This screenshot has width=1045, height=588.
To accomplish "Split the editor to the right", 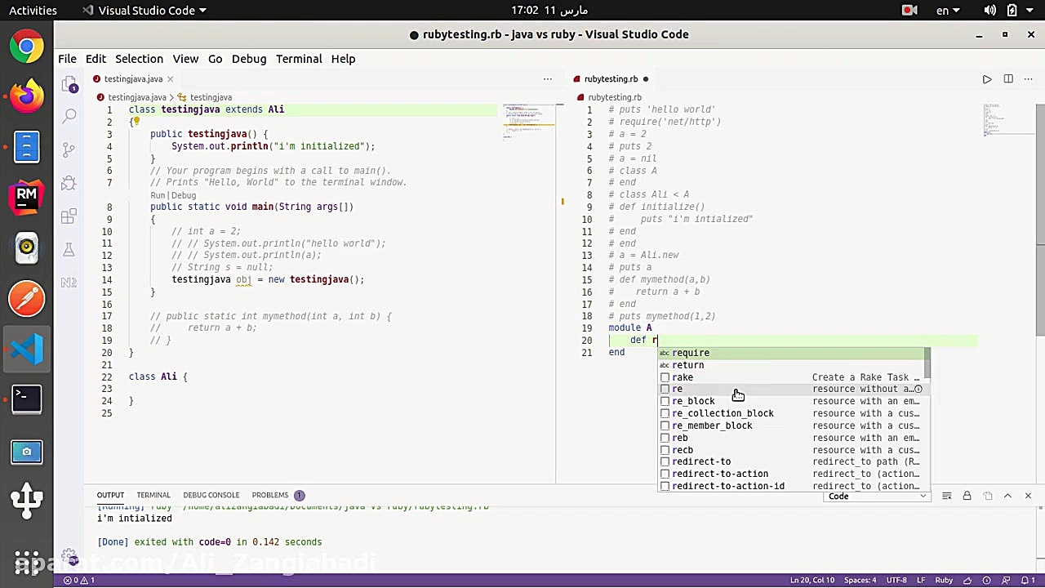I will click(1008, 79).
